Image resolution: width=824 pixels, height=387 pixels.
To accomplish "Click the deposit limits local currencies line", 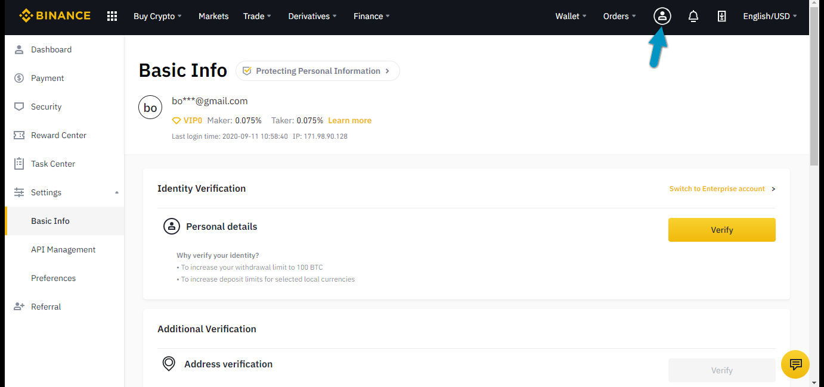I will (x=266, y=279).
